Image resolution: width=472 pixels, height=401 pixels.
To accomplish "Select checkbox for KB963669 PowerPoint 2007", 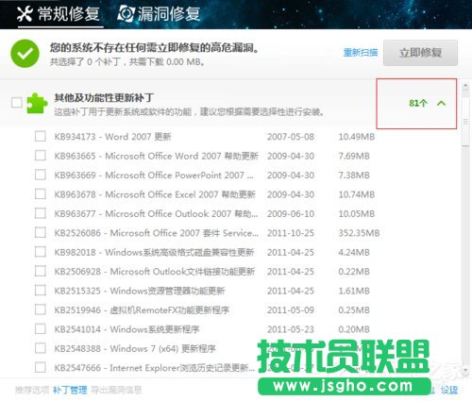I will (x=41, y=175).
